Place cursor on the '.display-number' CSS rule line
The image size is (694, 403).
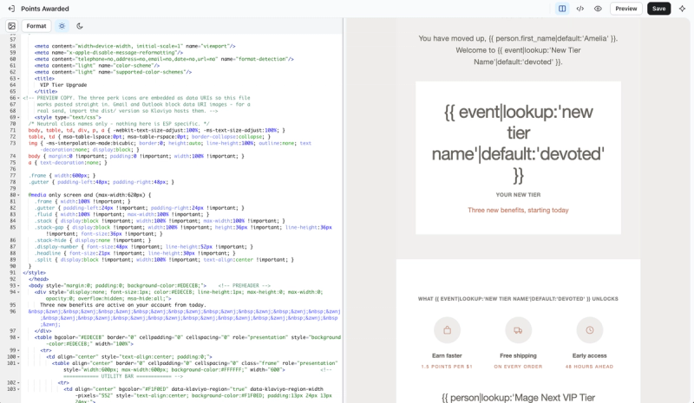pos(144,247)
